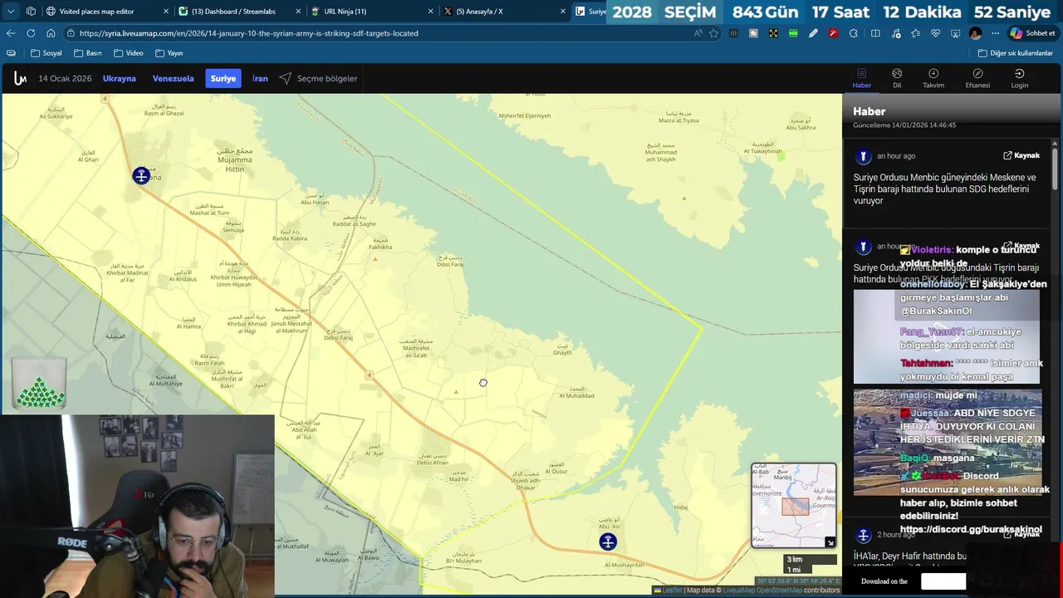The width and height of the screenshot is (1063, 598).
Task: Click the Al Muhaddad map label
Action: (576, 393)
